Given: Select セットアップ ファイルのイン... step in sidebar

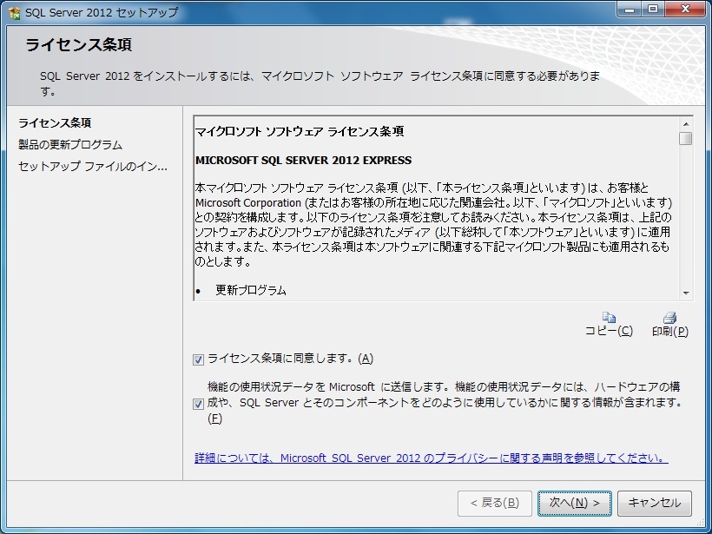Looking at the screenshot, I should pos(93,166).
